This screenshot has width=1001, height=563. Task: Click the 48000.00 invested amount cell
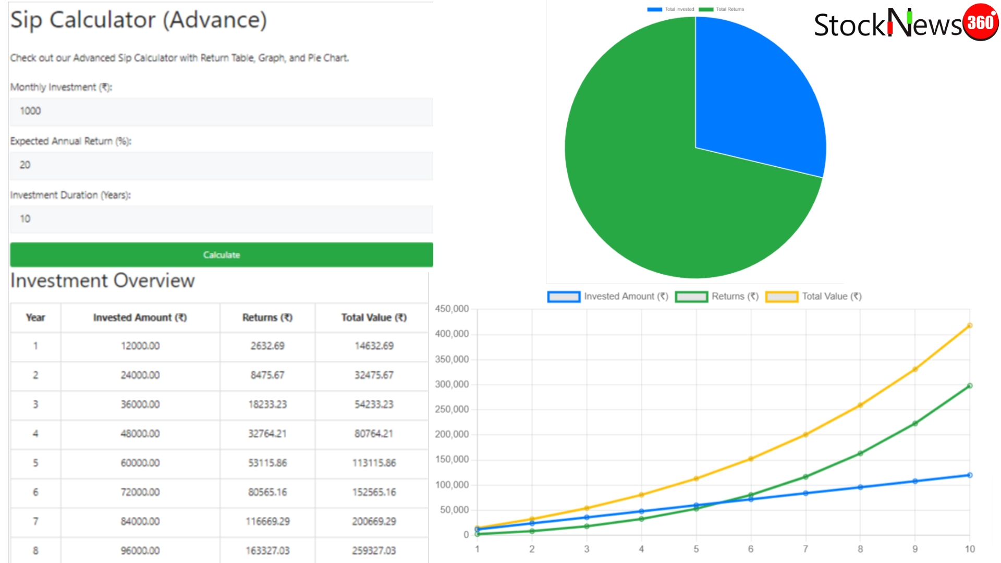(140, 434)
